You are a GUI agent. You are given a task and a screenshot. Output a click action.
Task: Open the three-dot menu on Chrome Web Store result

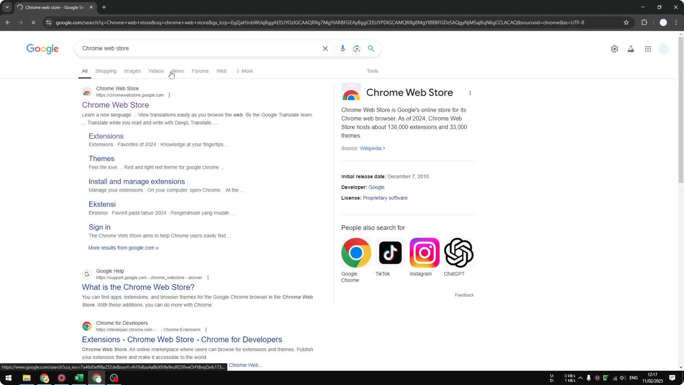[169, 95]
